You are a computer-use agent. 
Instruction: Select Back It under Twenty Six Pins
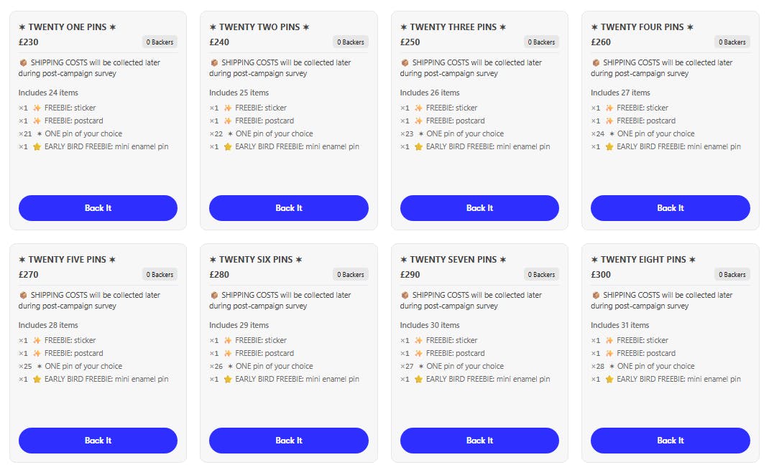click(288, 441)
